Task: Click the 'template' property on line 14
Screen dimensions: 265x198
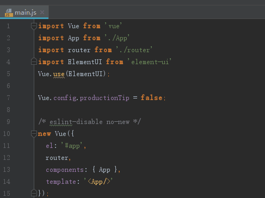Action: click(61, 182)
